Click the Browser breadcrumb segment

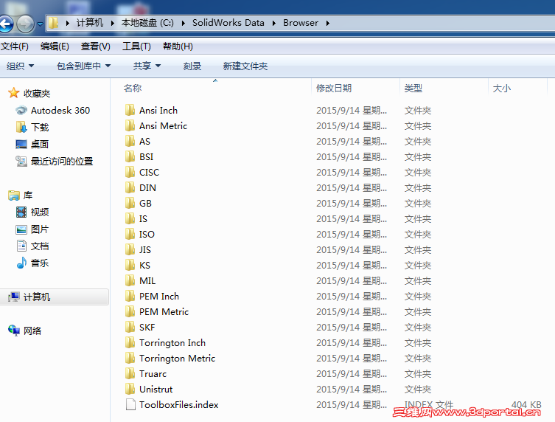point(301,23)
